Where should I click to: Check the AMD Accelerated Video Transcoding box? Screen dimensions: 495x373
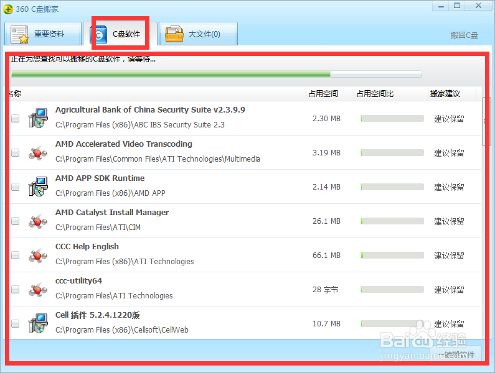(x=15, y=152)
